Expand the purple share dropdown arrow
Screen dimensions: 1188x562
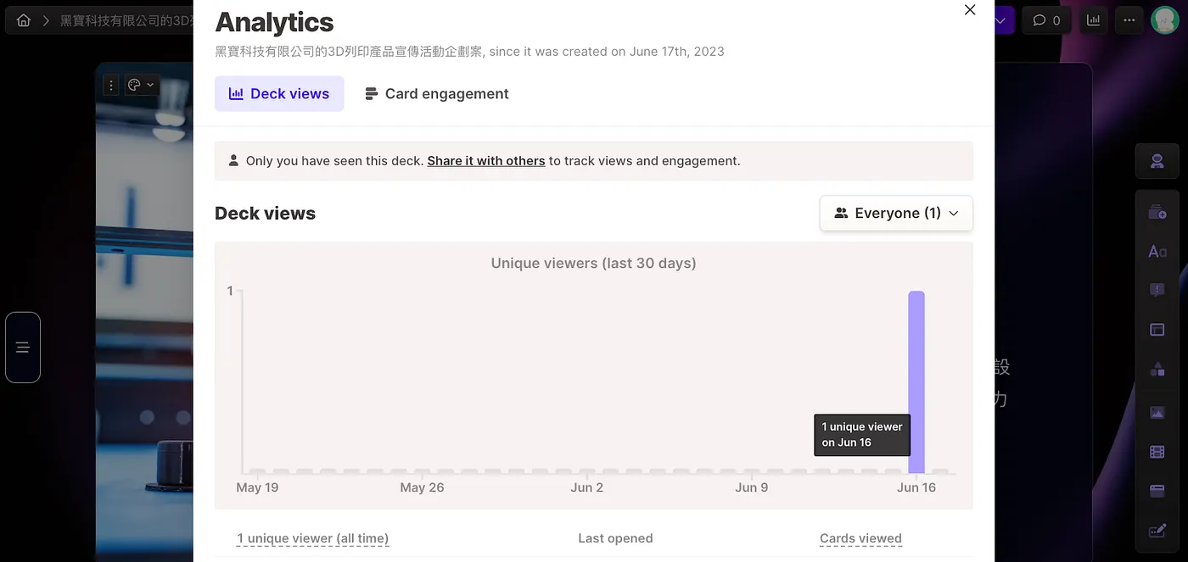[x=1002, y=20]
